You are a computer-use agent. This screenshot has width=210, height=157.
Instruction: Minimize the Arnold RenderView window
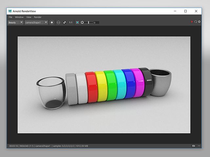175,11
